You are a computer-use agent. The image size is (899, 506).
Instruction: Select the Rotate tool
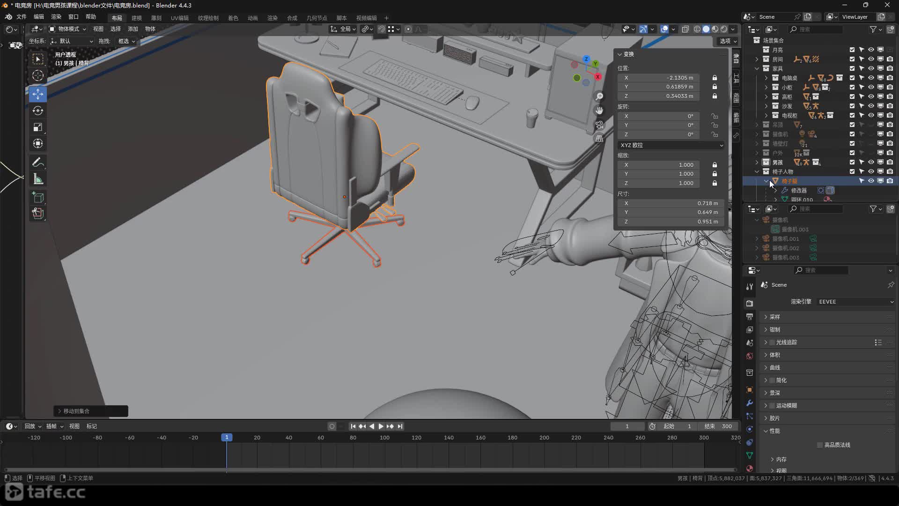click(38, 111)
